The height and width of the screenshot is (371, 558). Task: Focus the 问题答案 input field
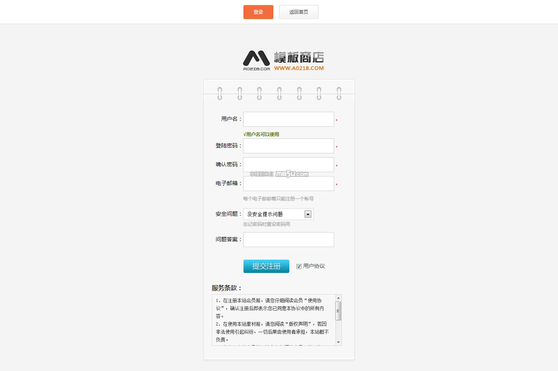click(x=288, y=240)
